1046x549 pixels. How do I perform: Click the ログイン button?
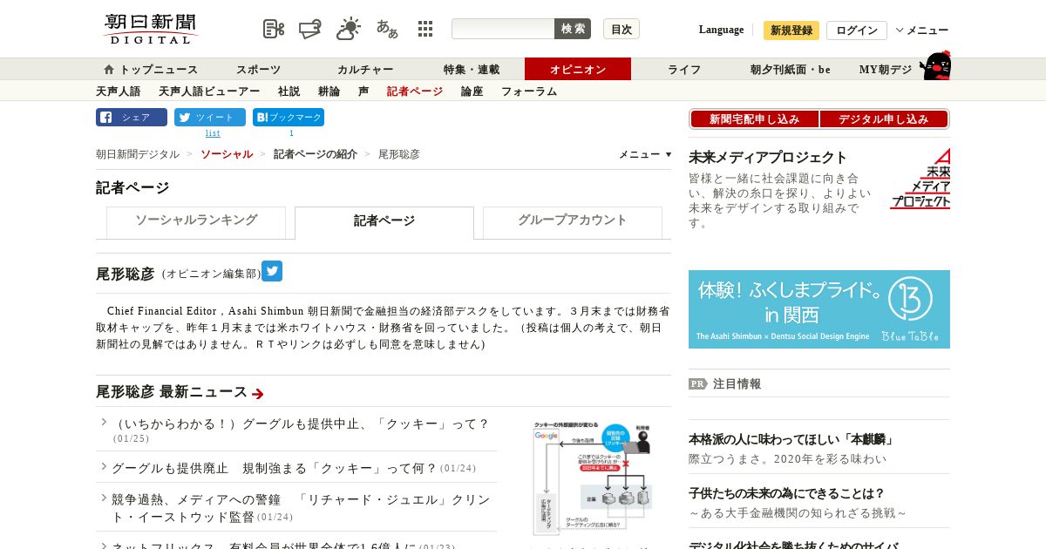[857, 30]
